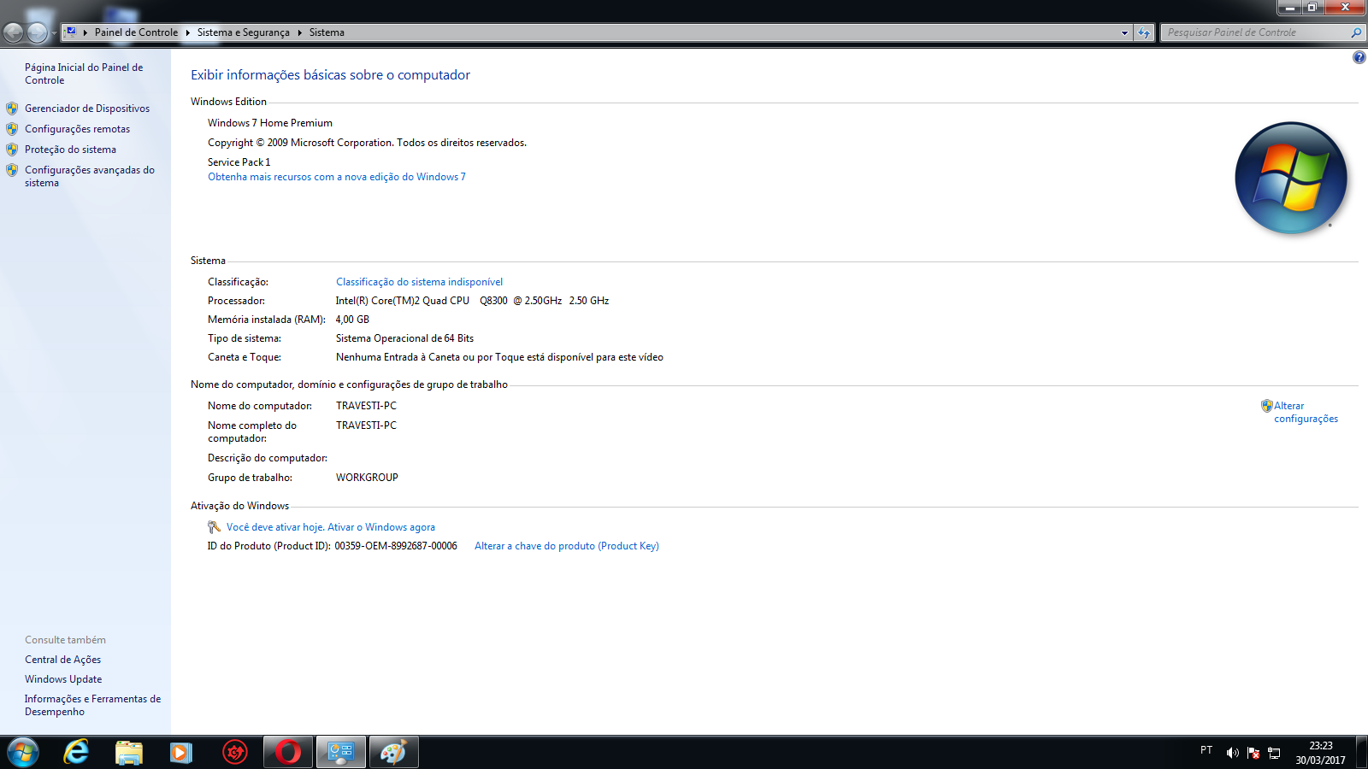
Task: Click the PT language indicator
Action: pos(1206,750)
